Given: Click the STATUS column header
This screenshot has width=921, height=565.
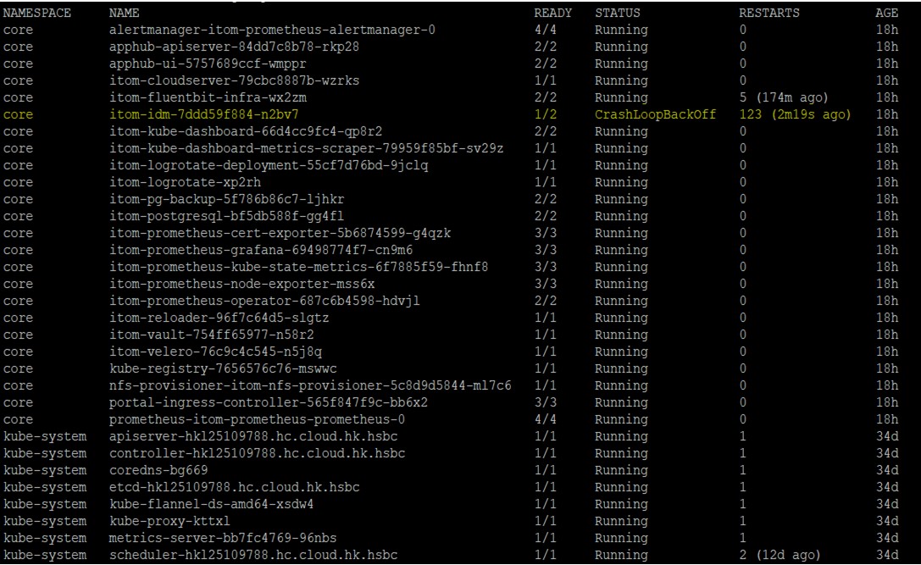Looking at the screenshot, I should coord(618,14).
